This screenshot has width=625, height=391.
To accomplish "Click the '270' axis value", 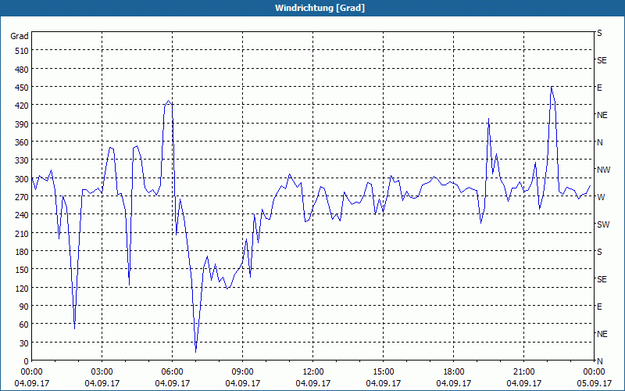I will point(23,197).
